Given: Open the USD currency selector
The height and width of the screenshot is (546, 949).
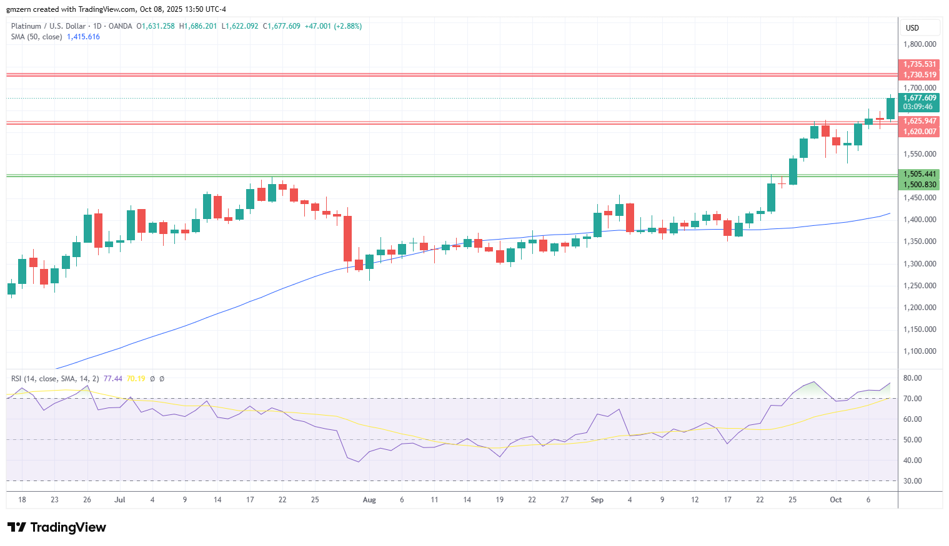Looking at the screenshot, I should (x=920, y=27).
